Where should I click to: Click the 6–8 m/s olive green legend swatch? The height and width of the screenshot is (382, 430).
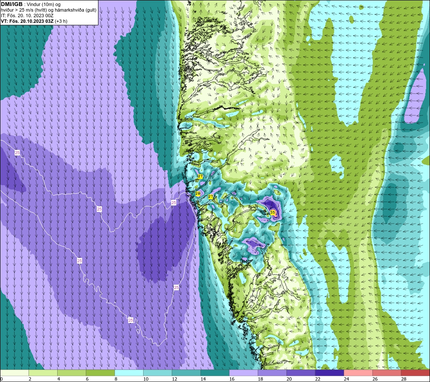click(100, 373)
